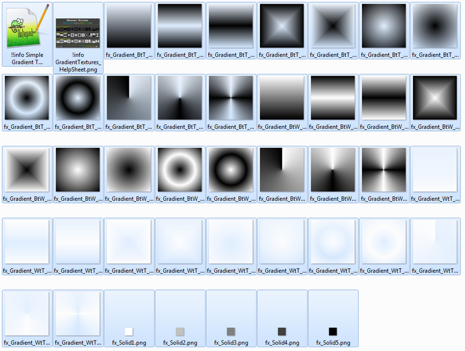Select the WtT angular gradient with white line below center
Viewport: 465px width, 351px height.
27,318
